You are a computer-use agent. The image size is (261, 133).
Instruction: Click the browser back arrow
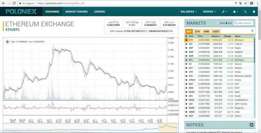3,3
